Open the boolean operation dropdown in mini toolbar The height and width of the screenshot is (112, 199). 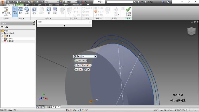point(83,65)
